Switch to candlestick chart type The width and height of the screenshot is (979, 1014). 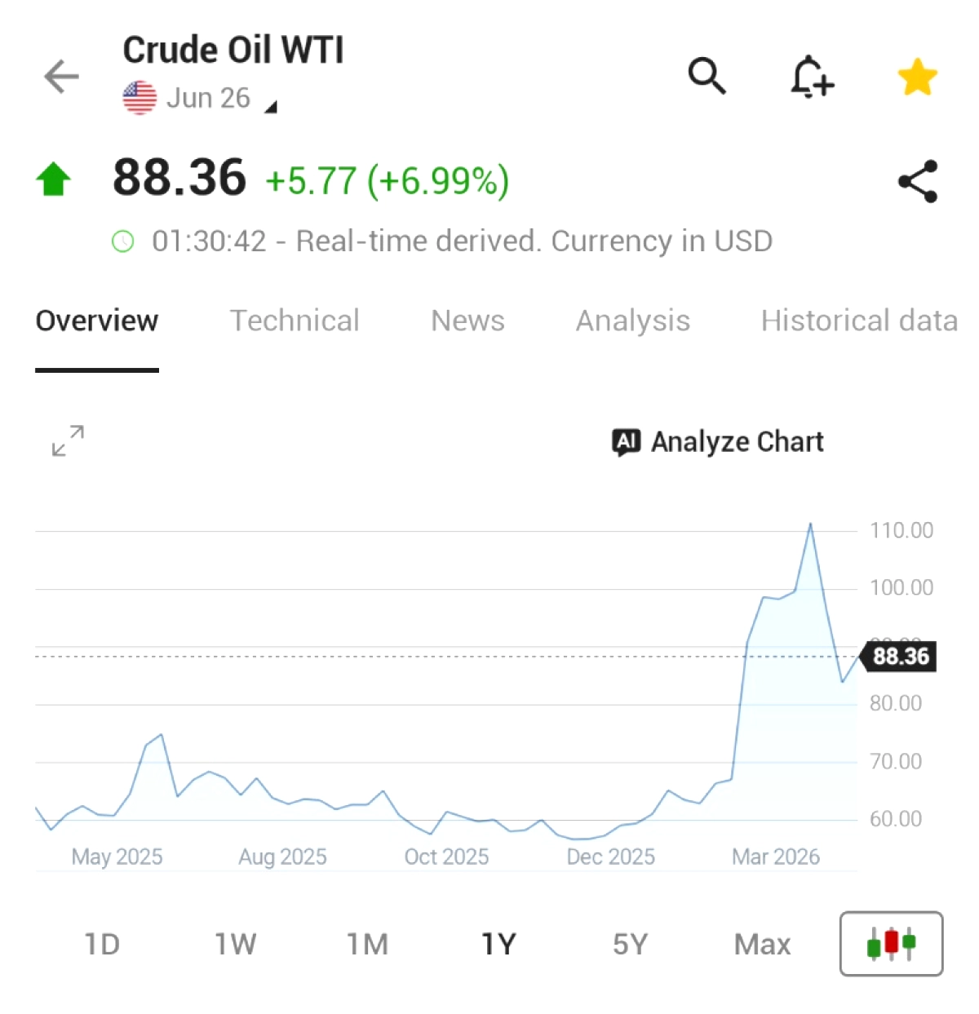point(891,944)
